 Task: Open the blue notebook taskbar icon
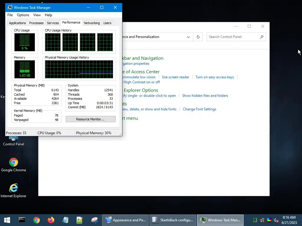click(65, 220)
